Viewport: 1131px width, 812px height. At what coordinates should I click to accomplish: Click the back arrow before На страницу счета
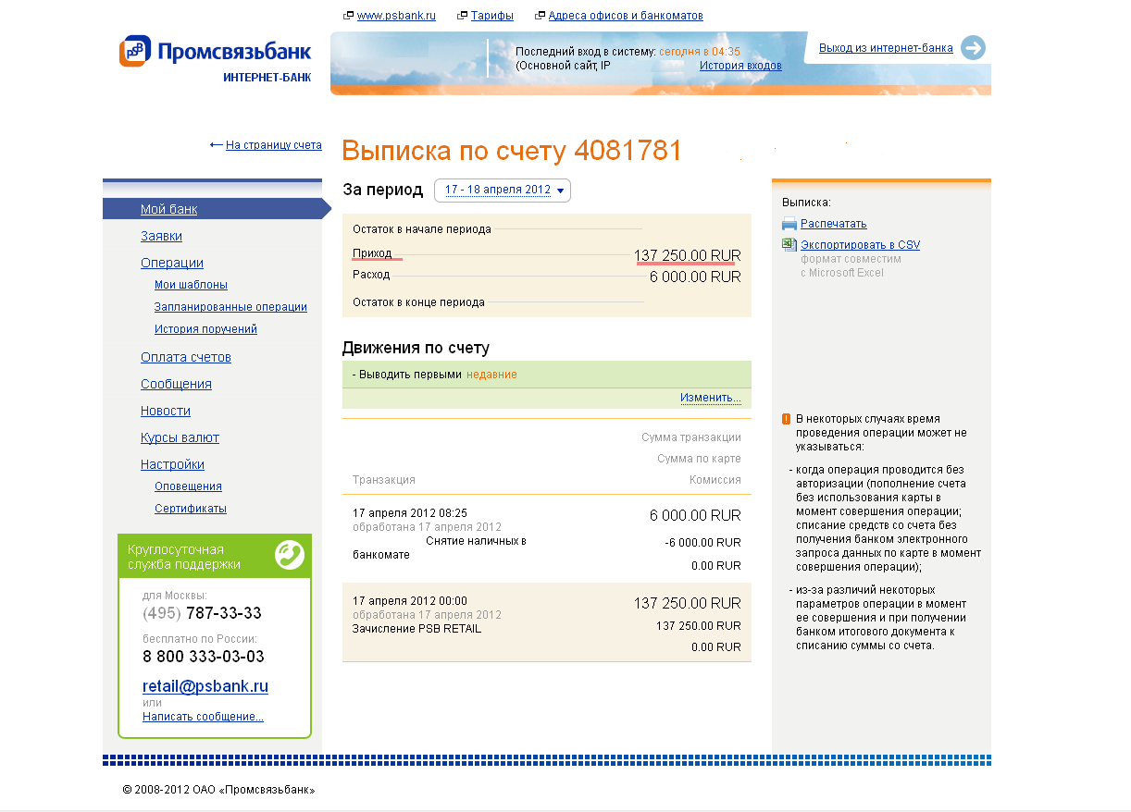coord(217,145)
